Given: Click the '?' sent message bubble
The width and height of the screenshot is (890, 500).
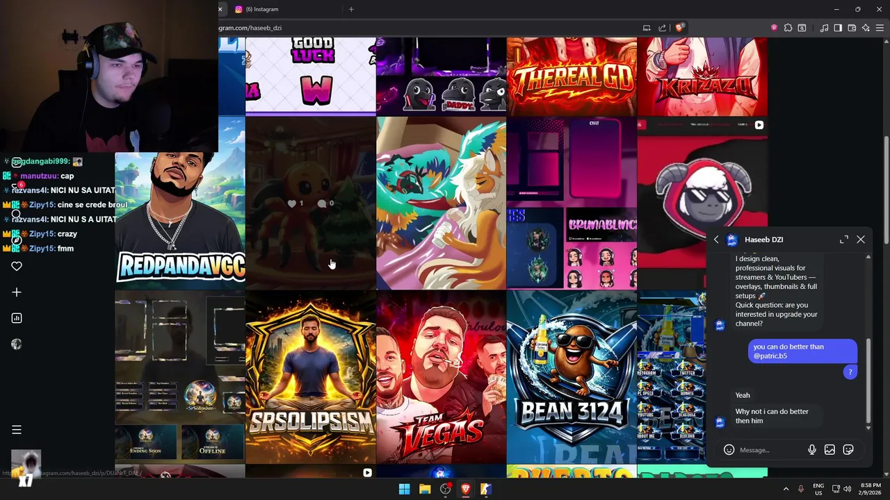Looking at the screenshot, I should point(850,372).
